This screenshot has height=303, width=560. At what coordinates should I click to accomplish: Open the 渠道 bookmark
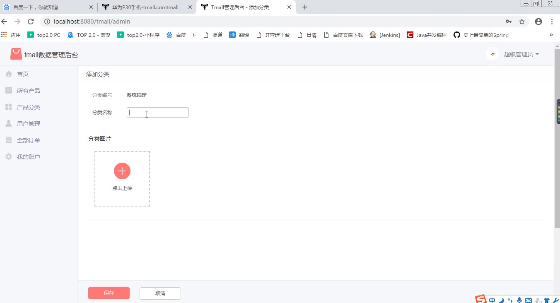click(213, 35)
